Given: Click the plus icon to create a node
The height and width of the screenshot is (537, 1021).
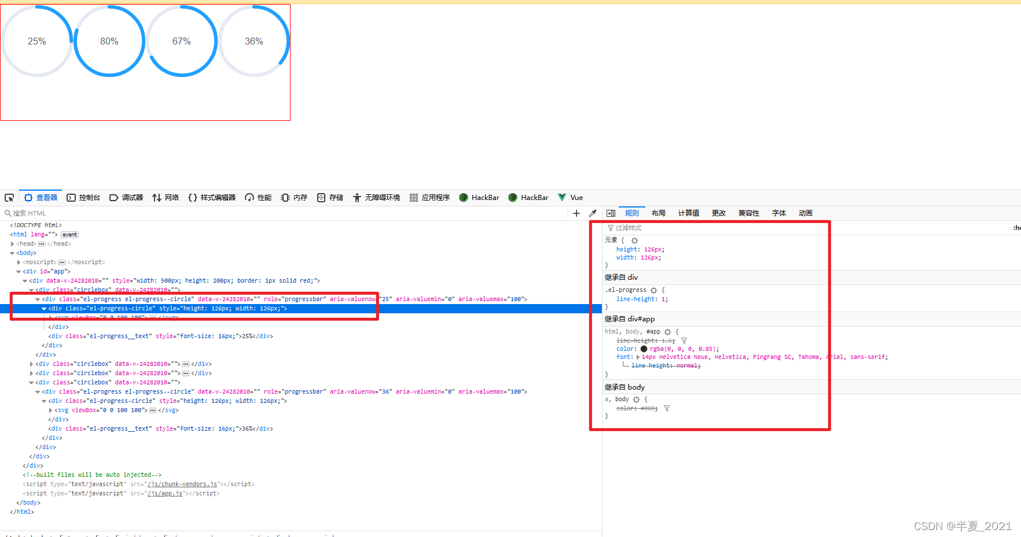Looking at the screenshot, I should (576, 213).
